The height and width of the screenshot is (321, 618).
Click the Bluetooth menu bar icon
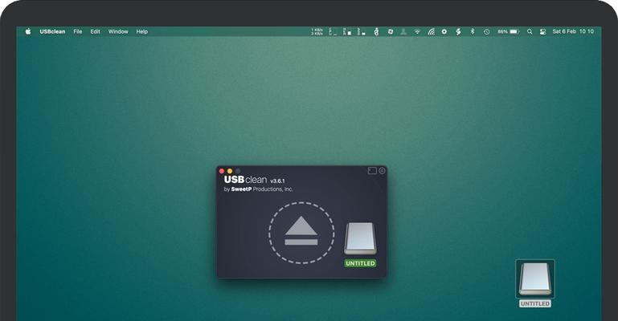tap(473, 31)
